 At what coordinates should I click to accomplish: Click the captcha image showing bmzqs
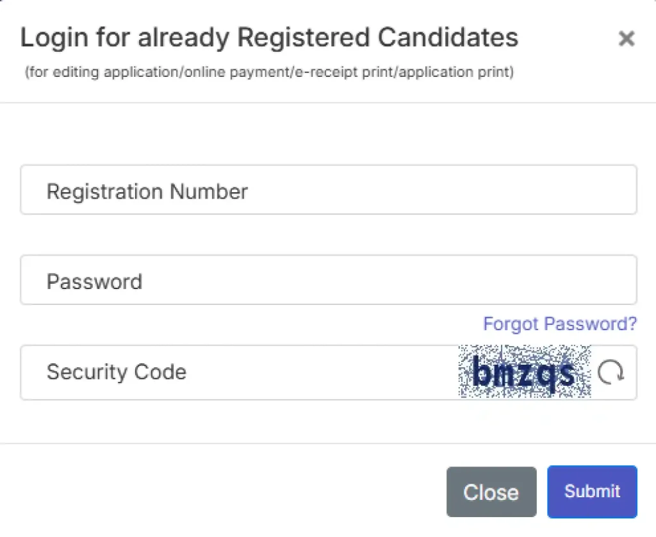[x=525, y=372]
